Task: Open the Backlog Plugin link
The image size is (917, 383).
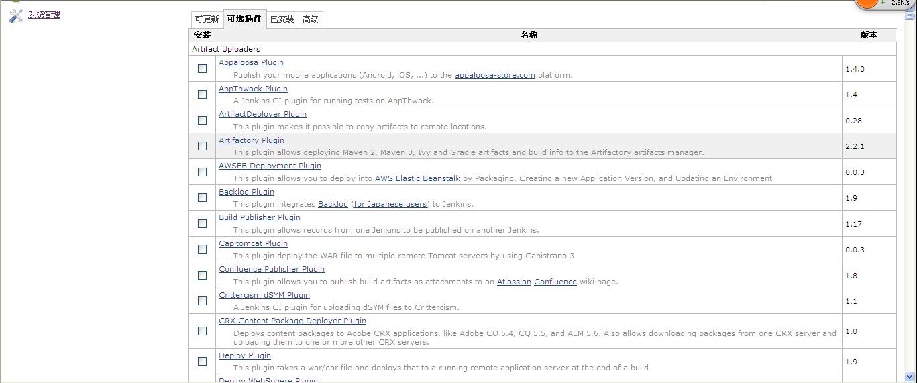Action: point(246,192)
